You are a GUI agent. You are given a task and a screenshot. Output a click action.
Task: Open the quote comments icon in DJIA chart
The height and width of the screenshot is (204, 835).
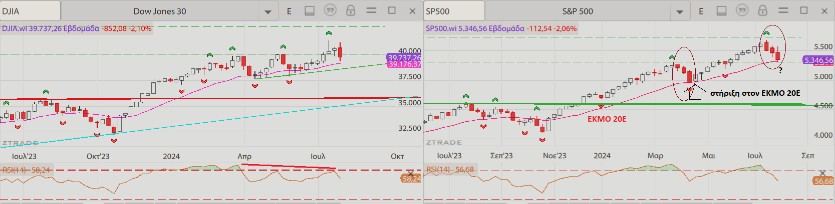[x=330, y=10]
